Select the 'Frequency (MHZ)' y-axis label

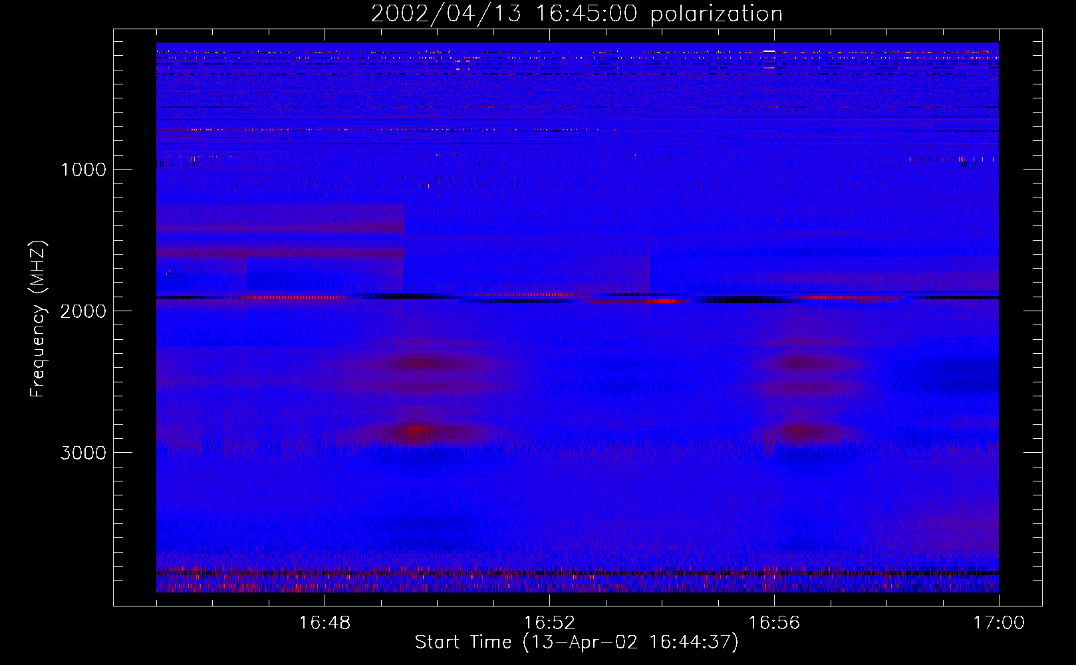click(39, 319)
